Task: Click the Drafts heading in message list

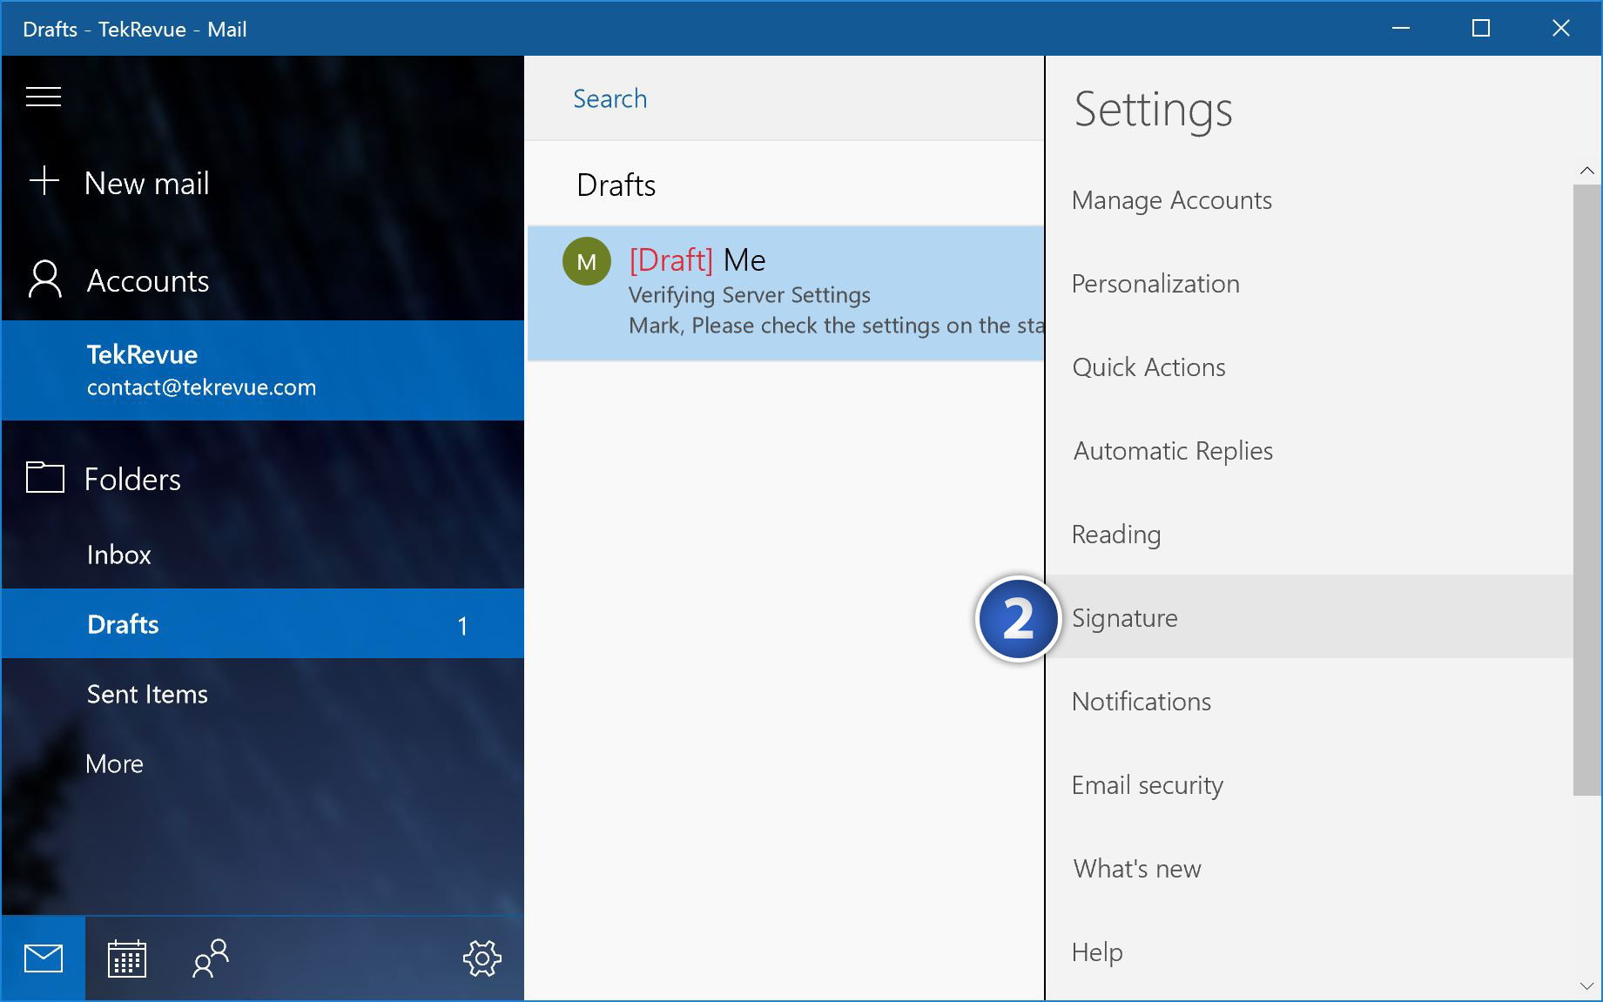Action: click(x=616, y=185)
